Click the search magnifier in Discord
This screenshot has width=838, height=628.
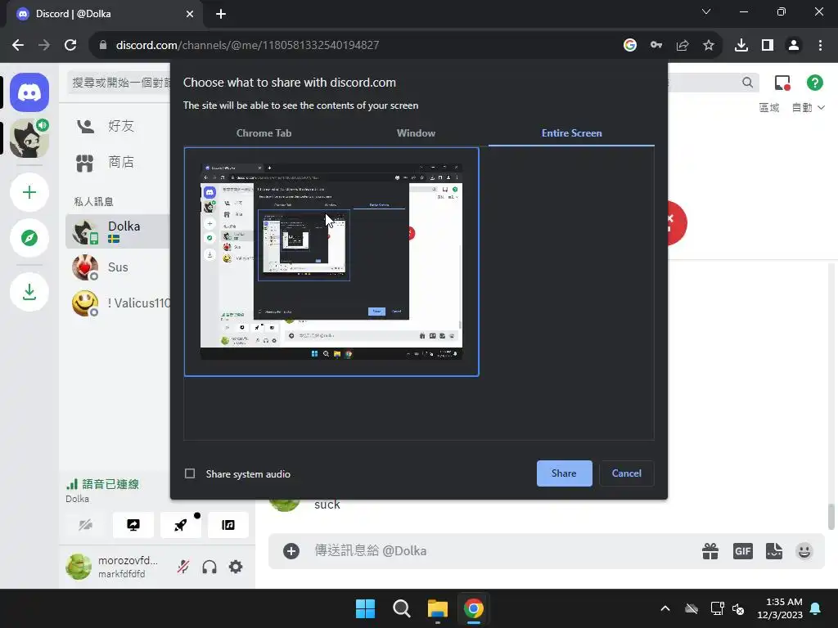pos(747,83)
